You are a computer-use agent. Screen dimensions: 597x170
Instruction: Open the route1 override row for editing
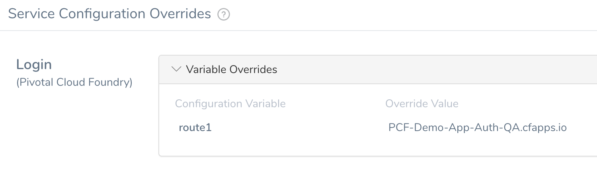378,128
